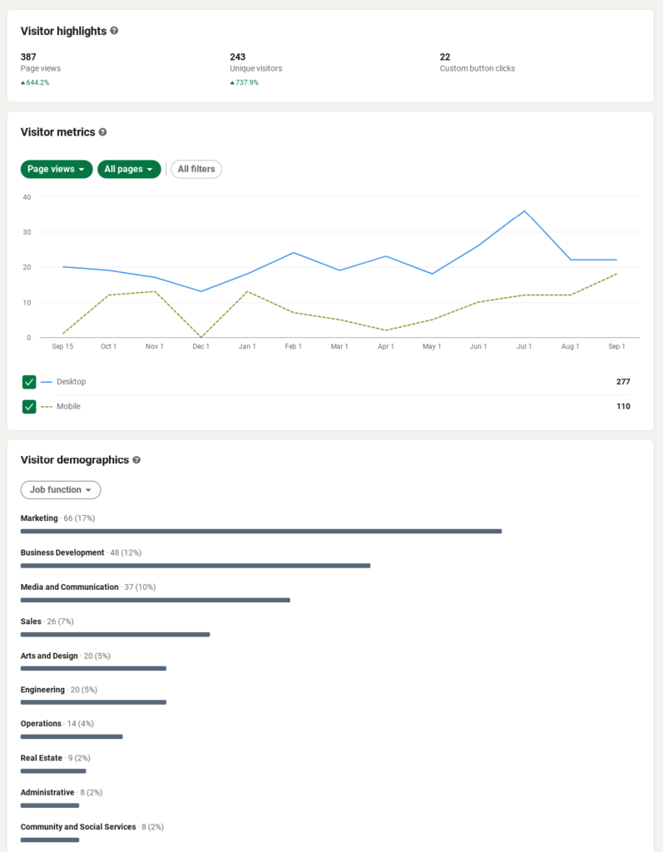663x852 pixels.
Task: Expand the All pages dropdown
Action: pyautogui.click(x=129, y=169)
